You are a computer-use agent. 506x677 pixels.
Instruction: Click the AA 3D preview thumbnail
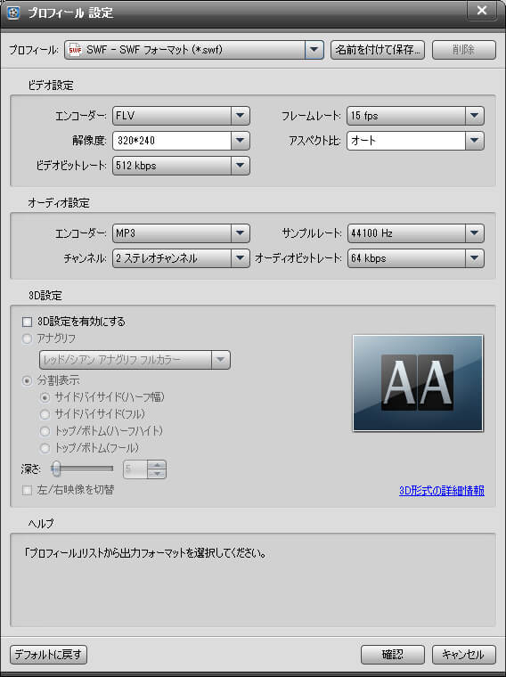pyautogui.click(x=418, y=383)
